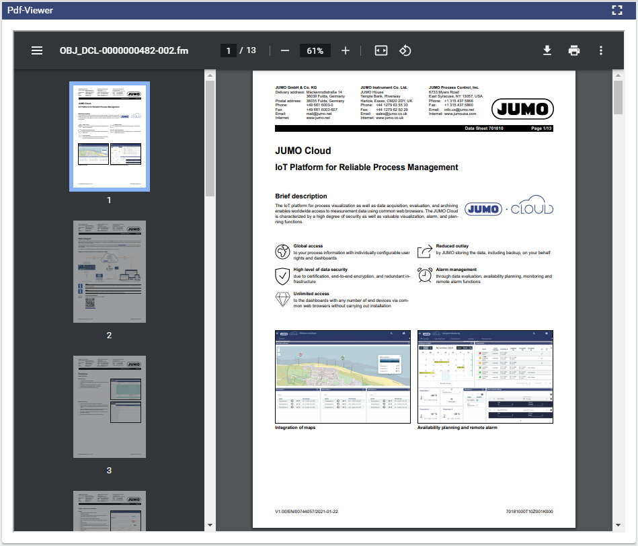
Task: Download the PDF file
Action: pyautogui.click(x=547, y=51)
